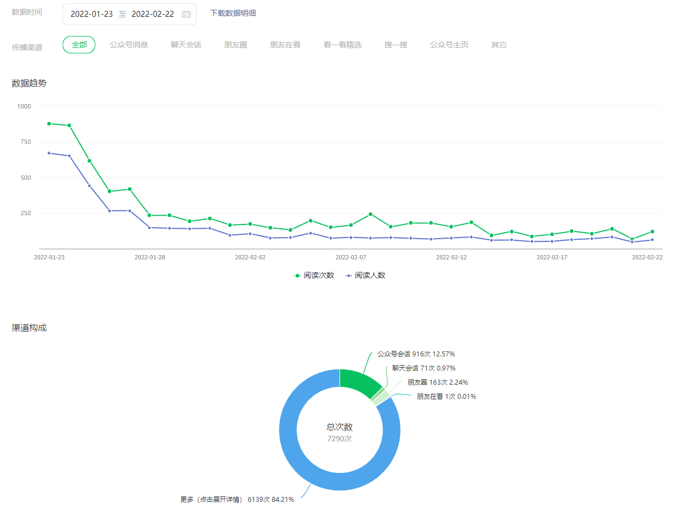This screenshot has height=516, width=673.
Task: Toggle the 阅读人数 legend marker
Action: coord(349,276)
